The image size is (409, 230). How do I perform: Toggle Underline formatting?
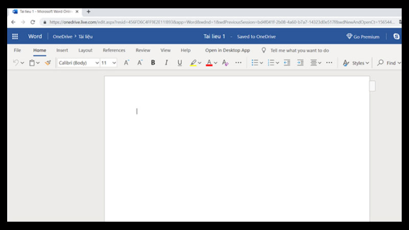179,63
